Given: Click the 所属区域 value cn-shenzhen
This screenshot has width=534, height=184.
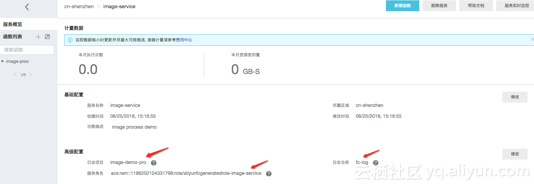Looking at the screenshot, I should click(370, 106).
